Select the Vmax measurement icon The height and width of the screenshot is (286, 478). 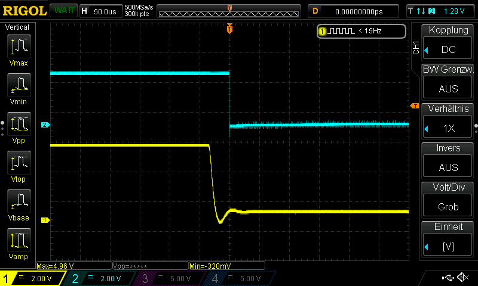click(19, 46)
